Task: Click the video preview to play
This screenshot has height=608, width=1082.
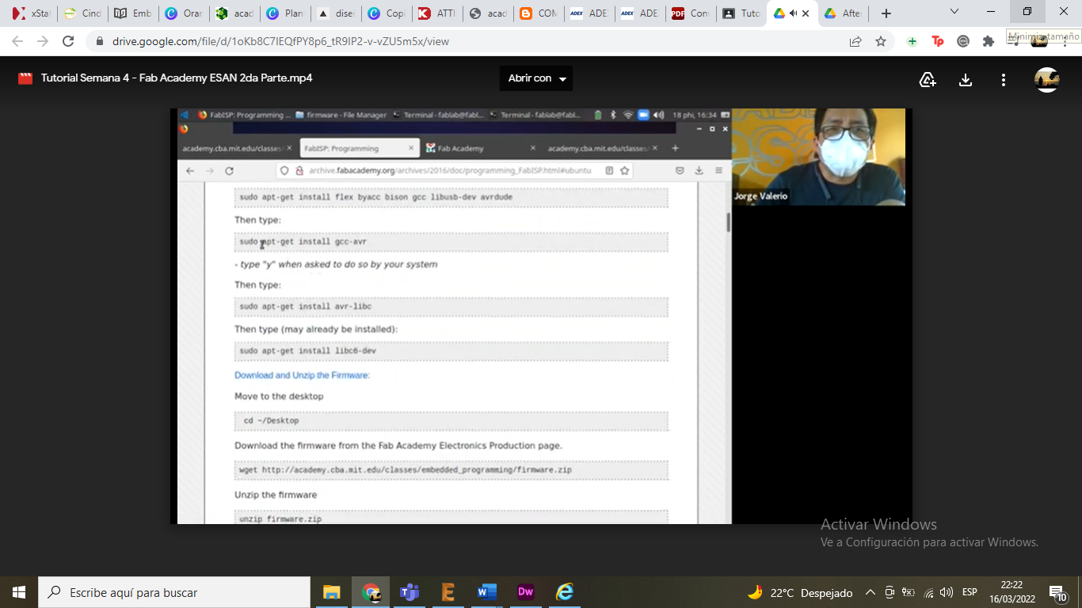Action: 541,316
